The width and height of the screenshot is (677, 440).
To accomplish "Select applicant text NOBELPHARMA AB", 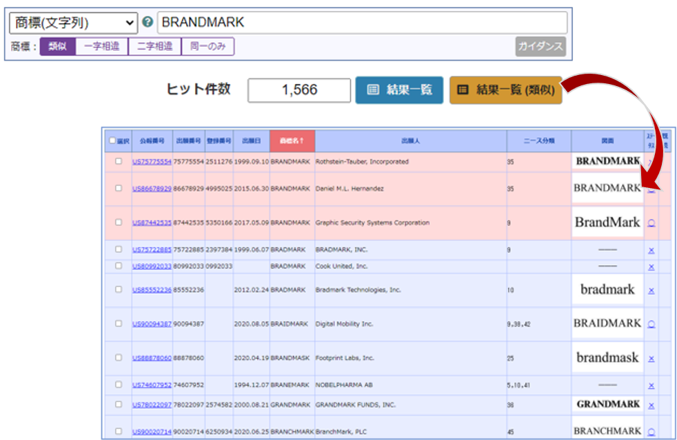I will (344, 385).
